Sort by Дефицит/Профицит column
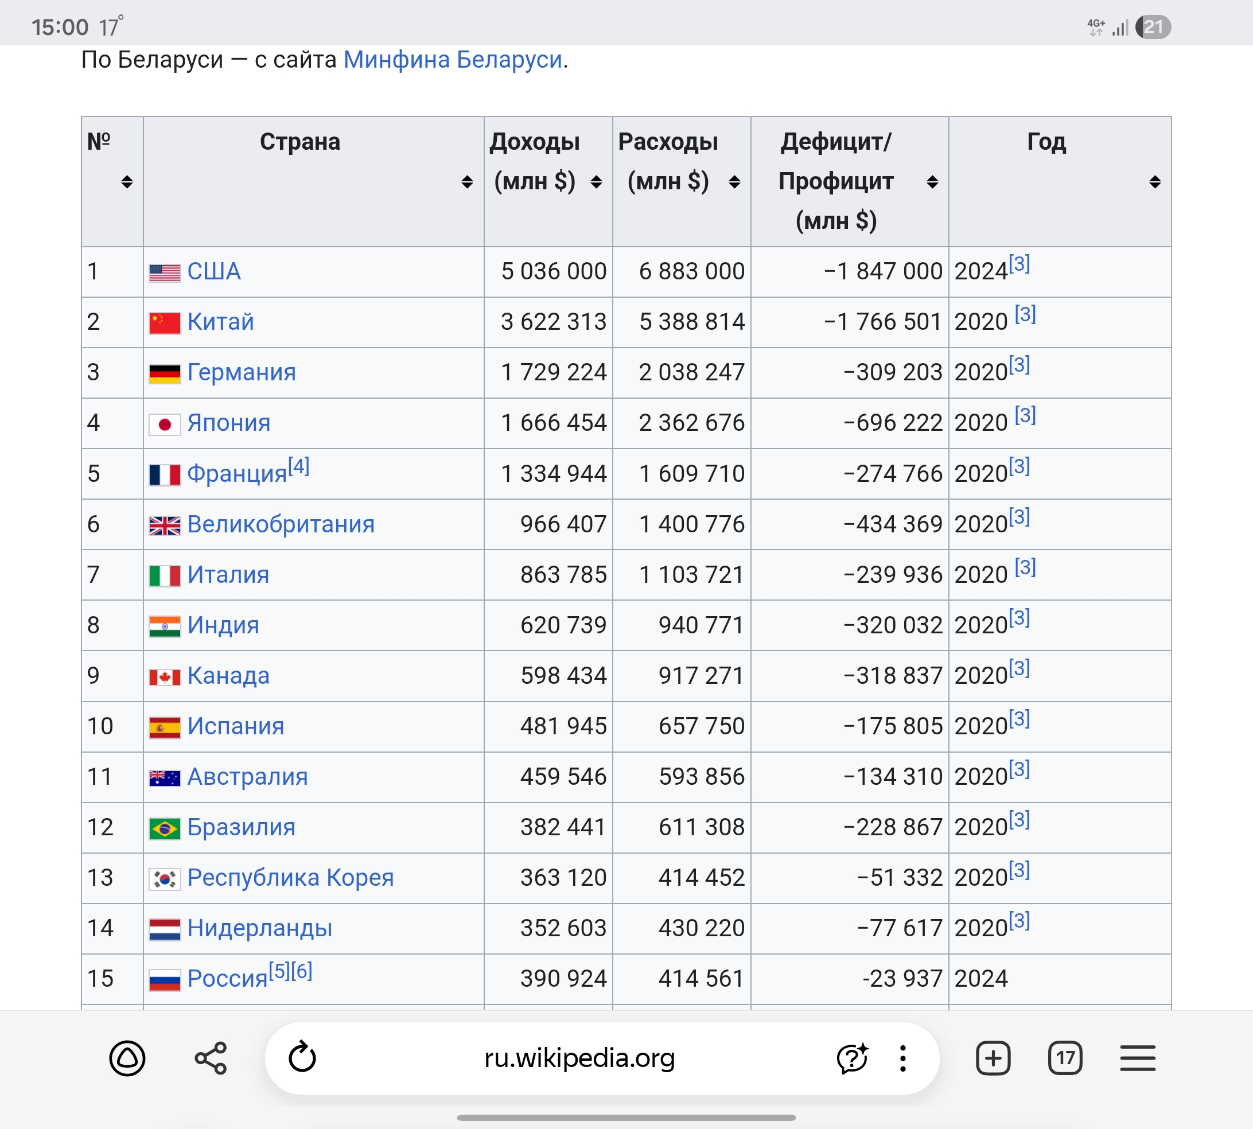The width and height of the screenshot is (1253, 1129). (x=932, y=182)
